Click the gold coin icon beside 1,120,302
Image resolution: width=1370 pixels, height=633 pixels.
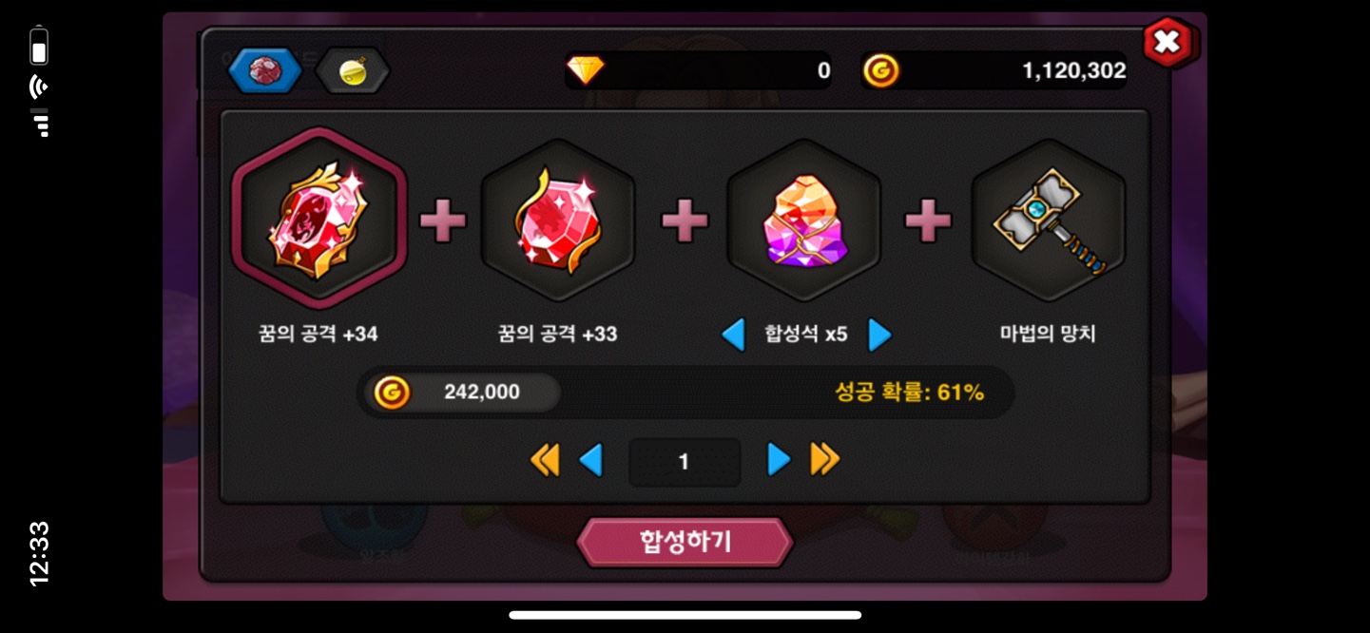pos(881,70)
